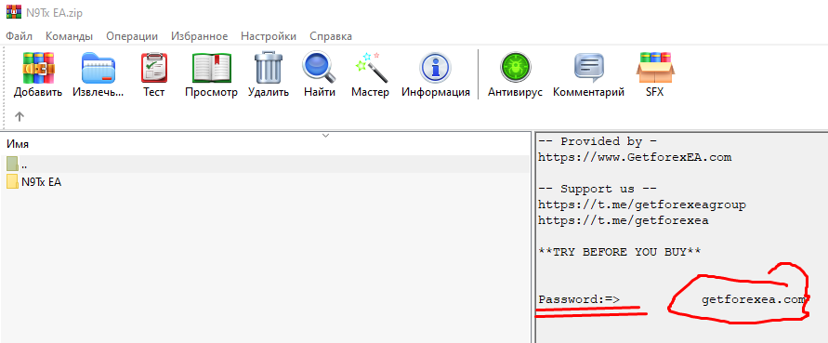
Task: Click the Имя column header
Action: 18,144
